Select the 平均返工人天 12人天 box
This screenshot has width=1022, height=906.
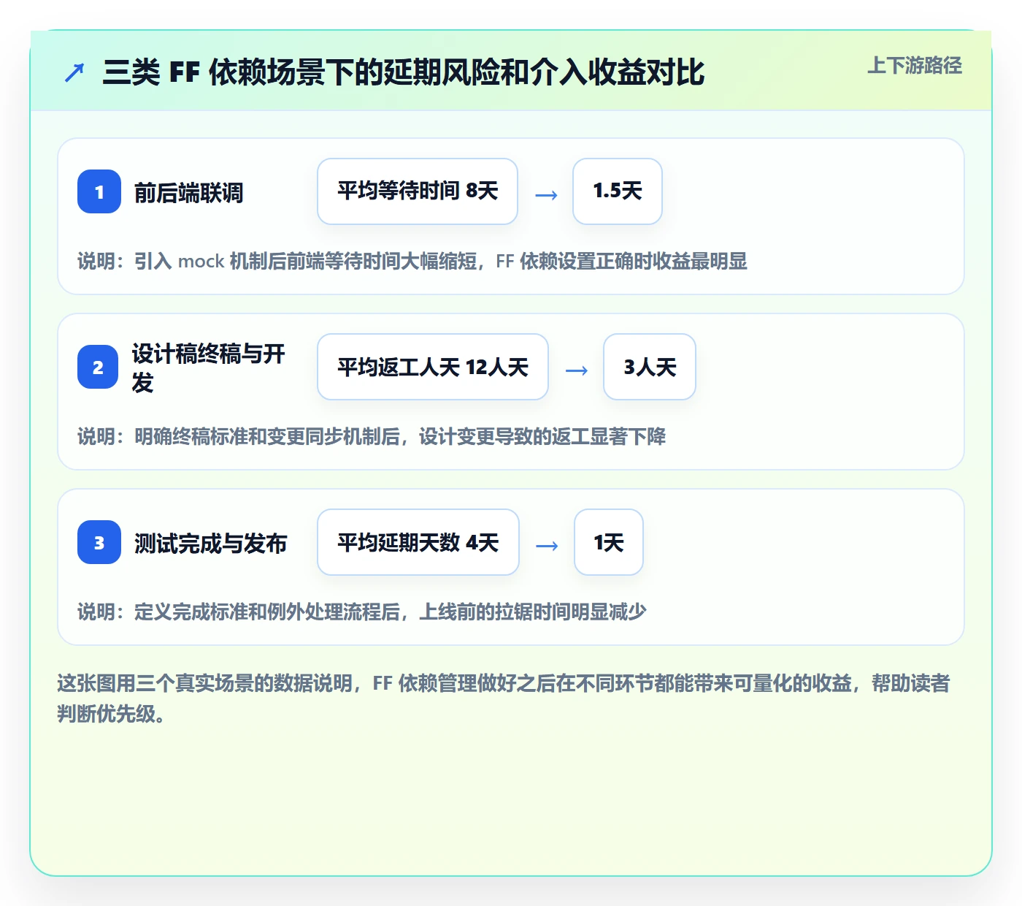point(433,367)
